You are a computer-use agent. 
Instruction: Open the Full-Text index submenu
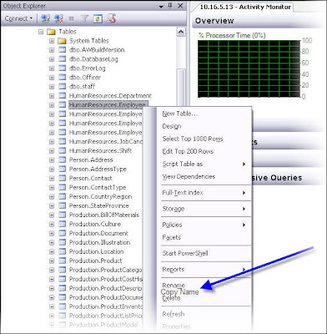(204, 193)
